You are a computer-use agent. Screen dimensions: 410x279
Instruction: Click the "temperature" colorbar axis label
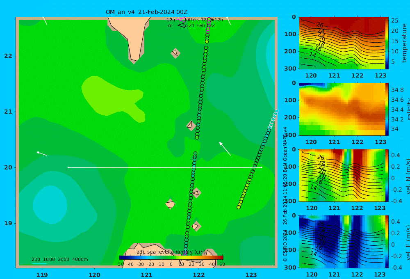[x=404, y=43]
